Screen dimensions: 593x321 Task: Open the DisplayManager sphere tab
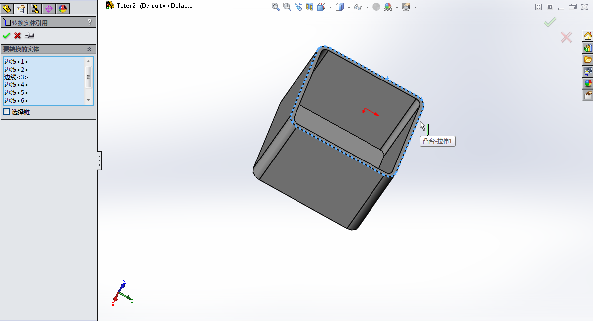point(63,9)
